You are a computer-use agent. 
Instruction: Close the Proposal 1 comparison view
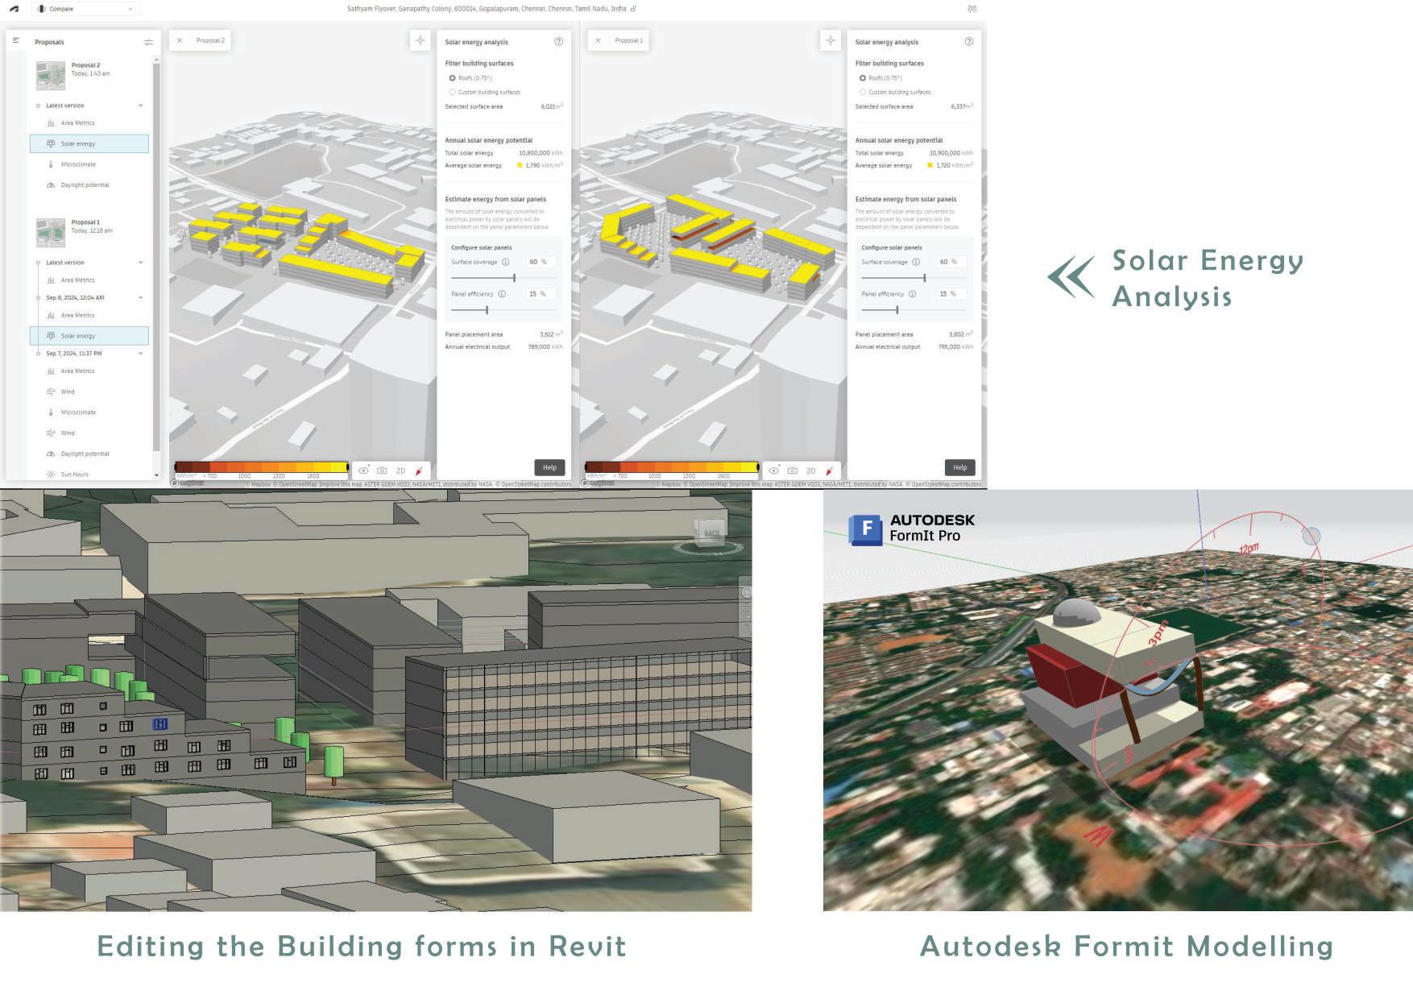[x=598, y=40]
